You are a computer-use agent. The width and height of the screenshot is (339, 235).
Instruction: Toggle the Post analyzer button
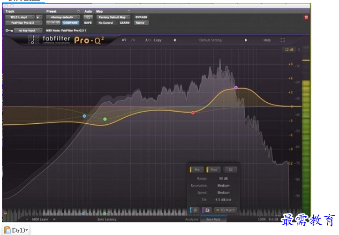(214, 169)
